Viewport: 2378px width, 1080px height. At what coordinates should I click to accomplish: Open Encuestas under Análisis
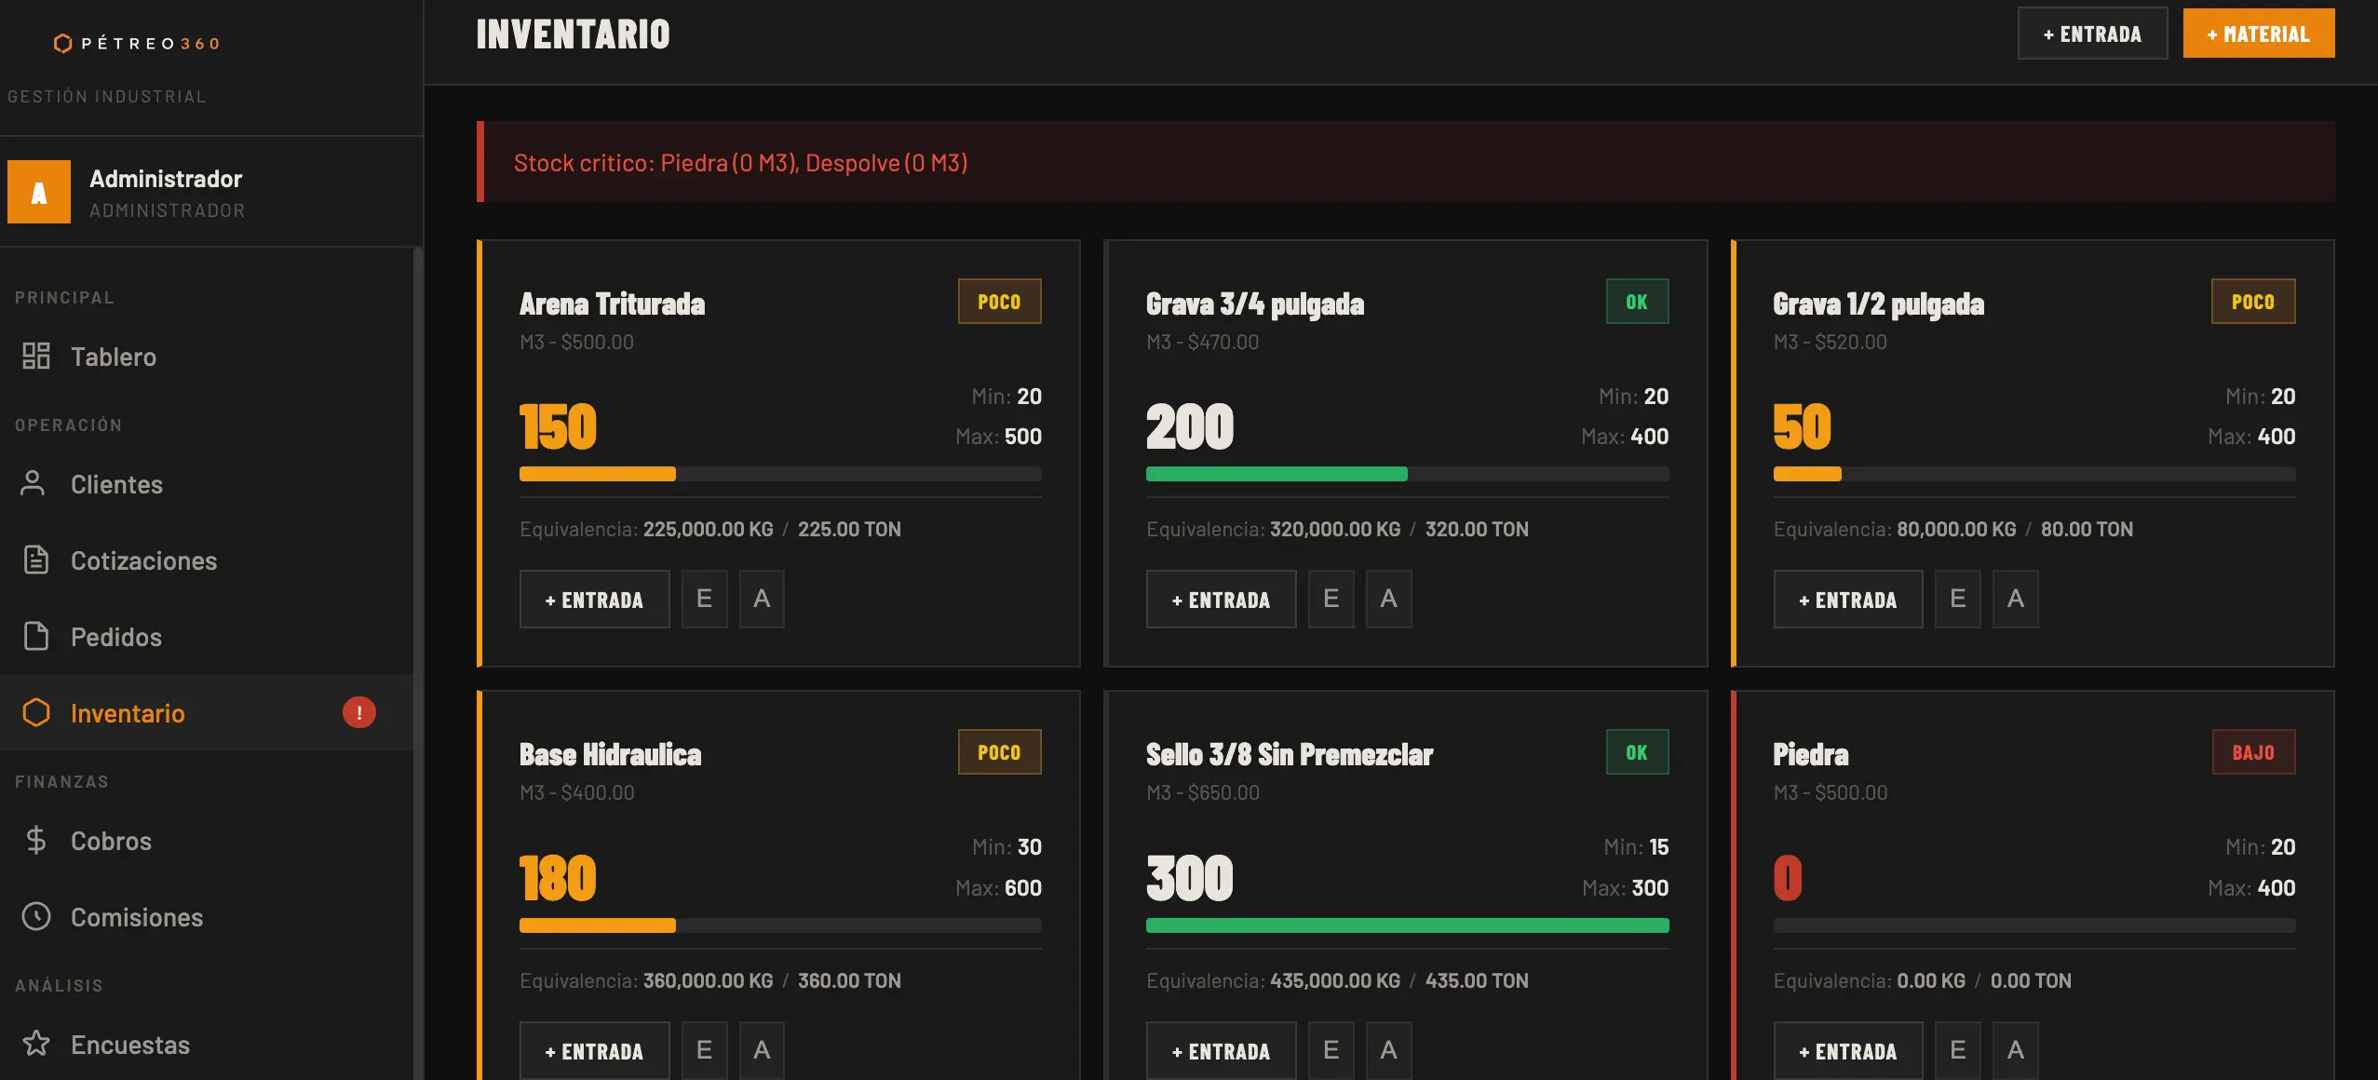[207, 1044]
